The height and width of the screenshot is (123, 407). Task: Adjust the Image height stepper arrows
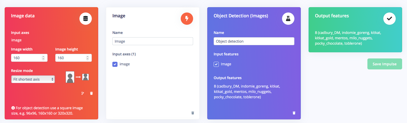pos(87,58)
